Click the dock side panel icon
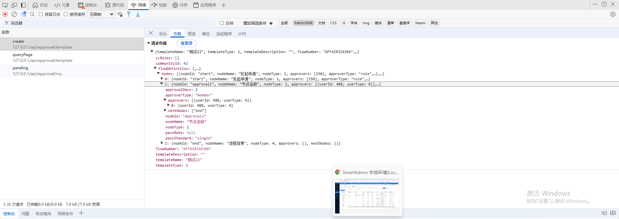 click(23, 5)
